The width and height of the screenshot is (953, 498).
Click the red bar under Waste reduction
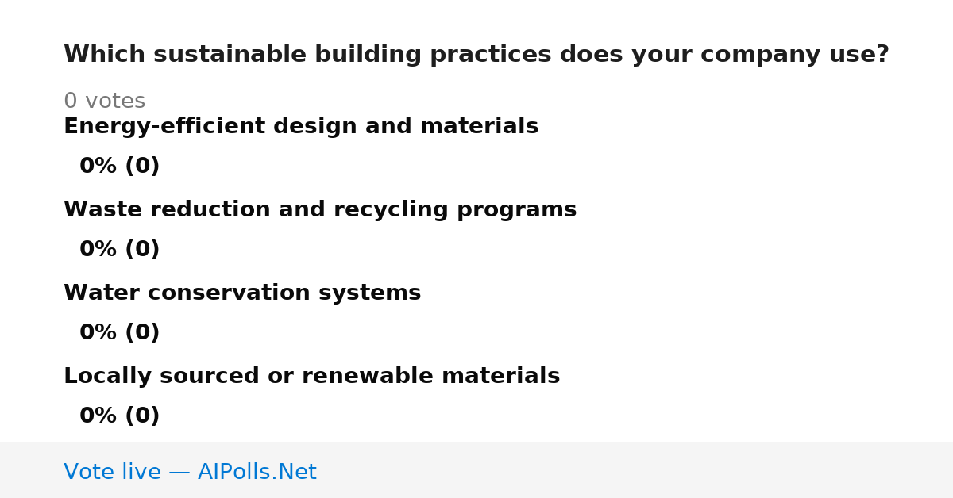coord(64,250)
